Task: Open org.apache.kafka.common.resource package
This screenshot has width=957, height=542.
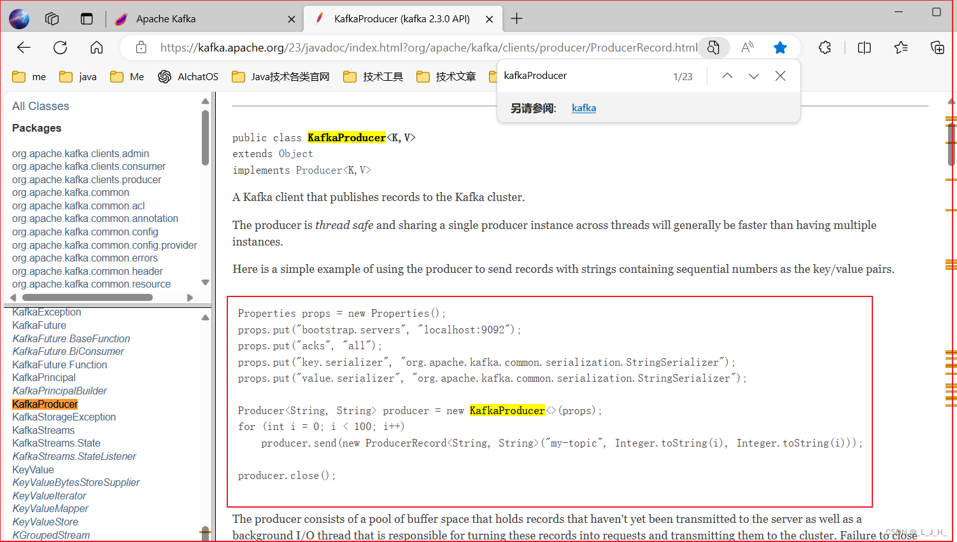Action: (92, 284)
